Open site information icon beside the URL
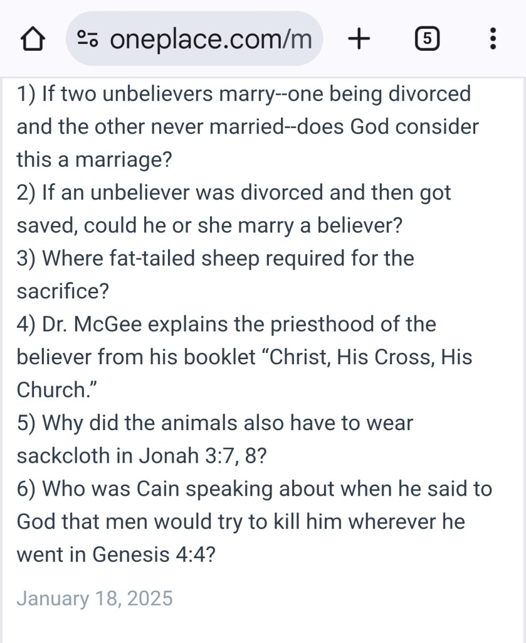 [x=87, y=40]
